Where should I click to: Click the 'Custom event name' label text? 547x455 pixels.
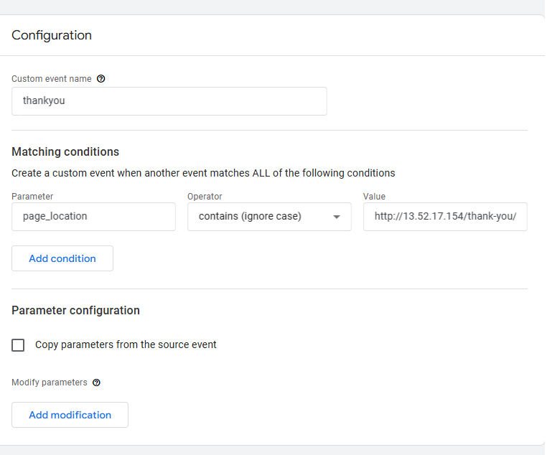[51, 79]
